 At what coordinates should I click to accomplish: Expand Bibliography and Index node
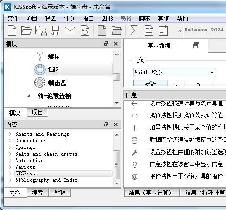tap(10, 180)
